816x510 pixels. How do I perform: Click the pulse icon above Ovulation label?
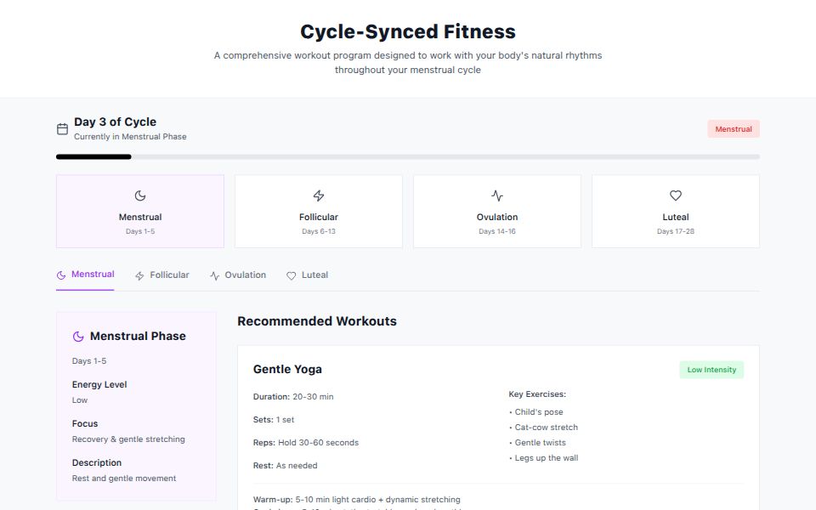click(x=496, y=194)
